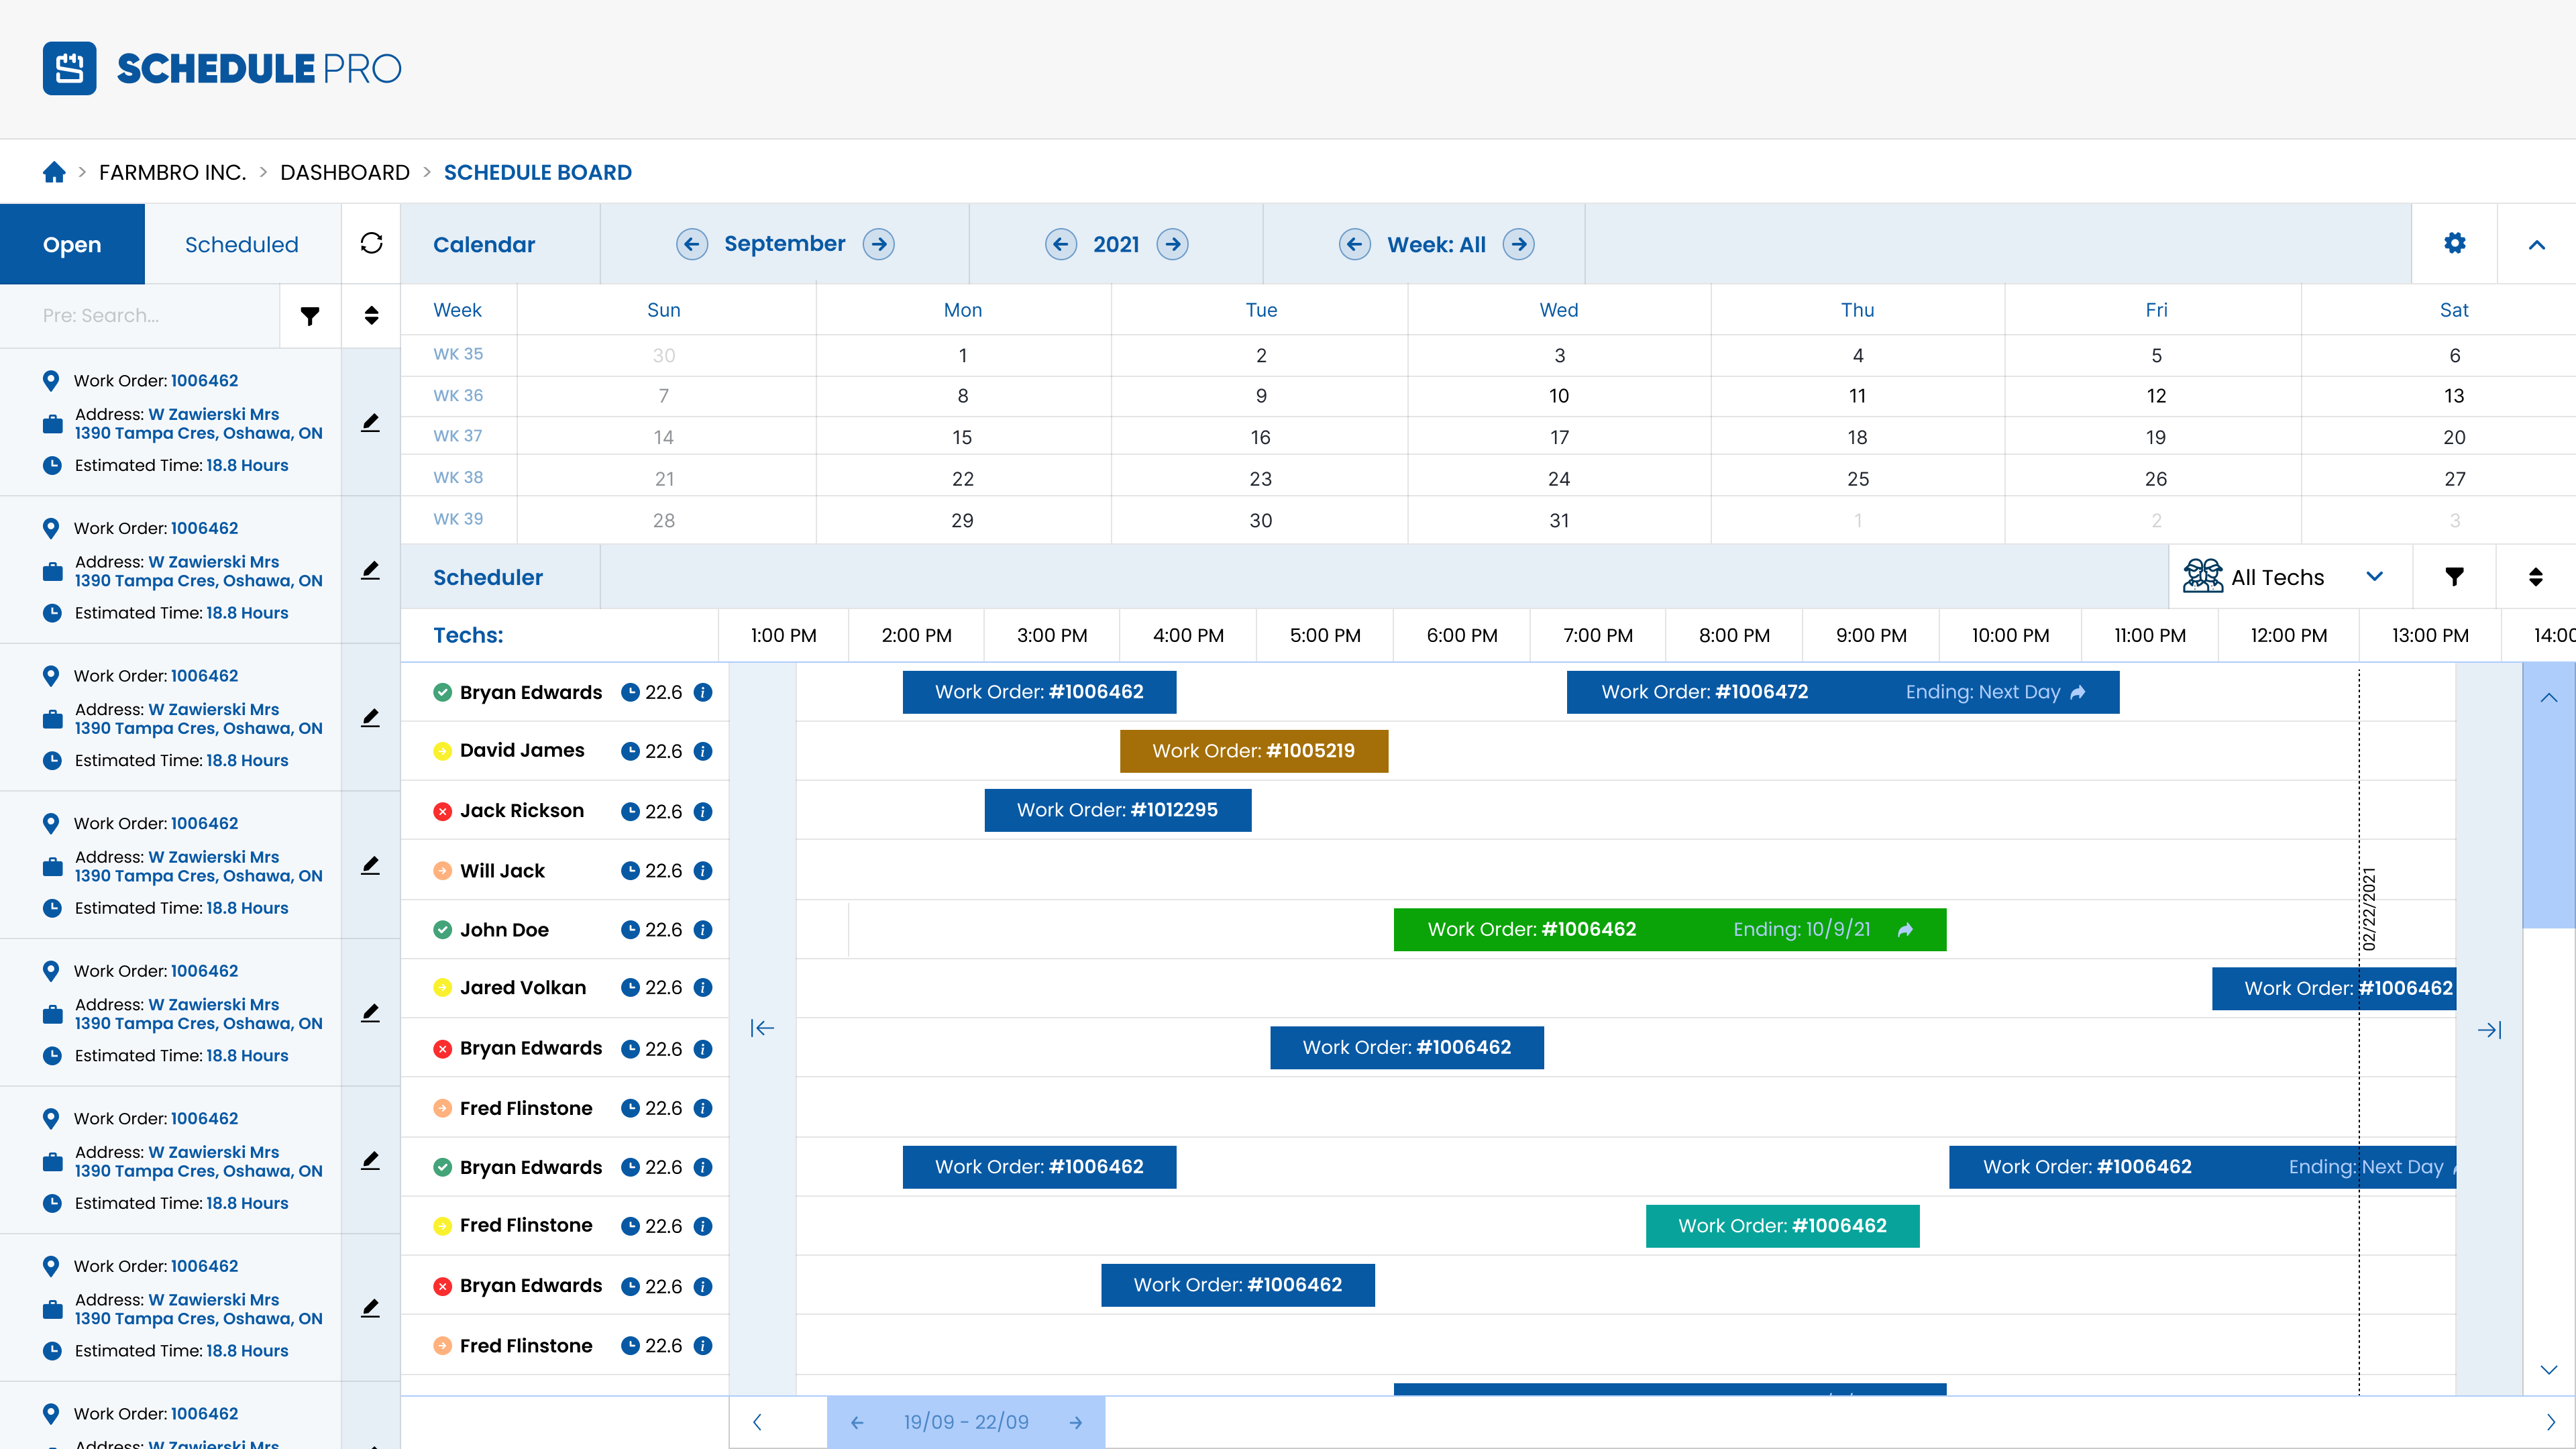Jump to timeline end arrow icon
The image size is (2576, 1449).
(2489, 1029)
